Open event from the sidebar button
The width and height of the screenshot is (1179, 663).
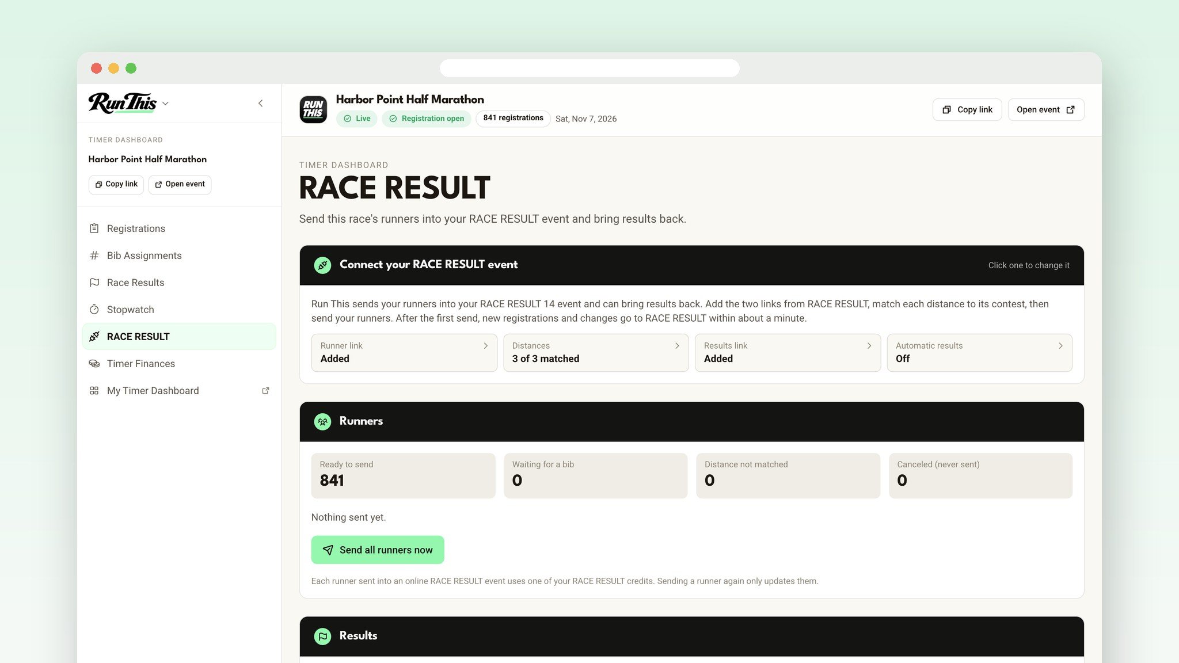click(180, 184)
